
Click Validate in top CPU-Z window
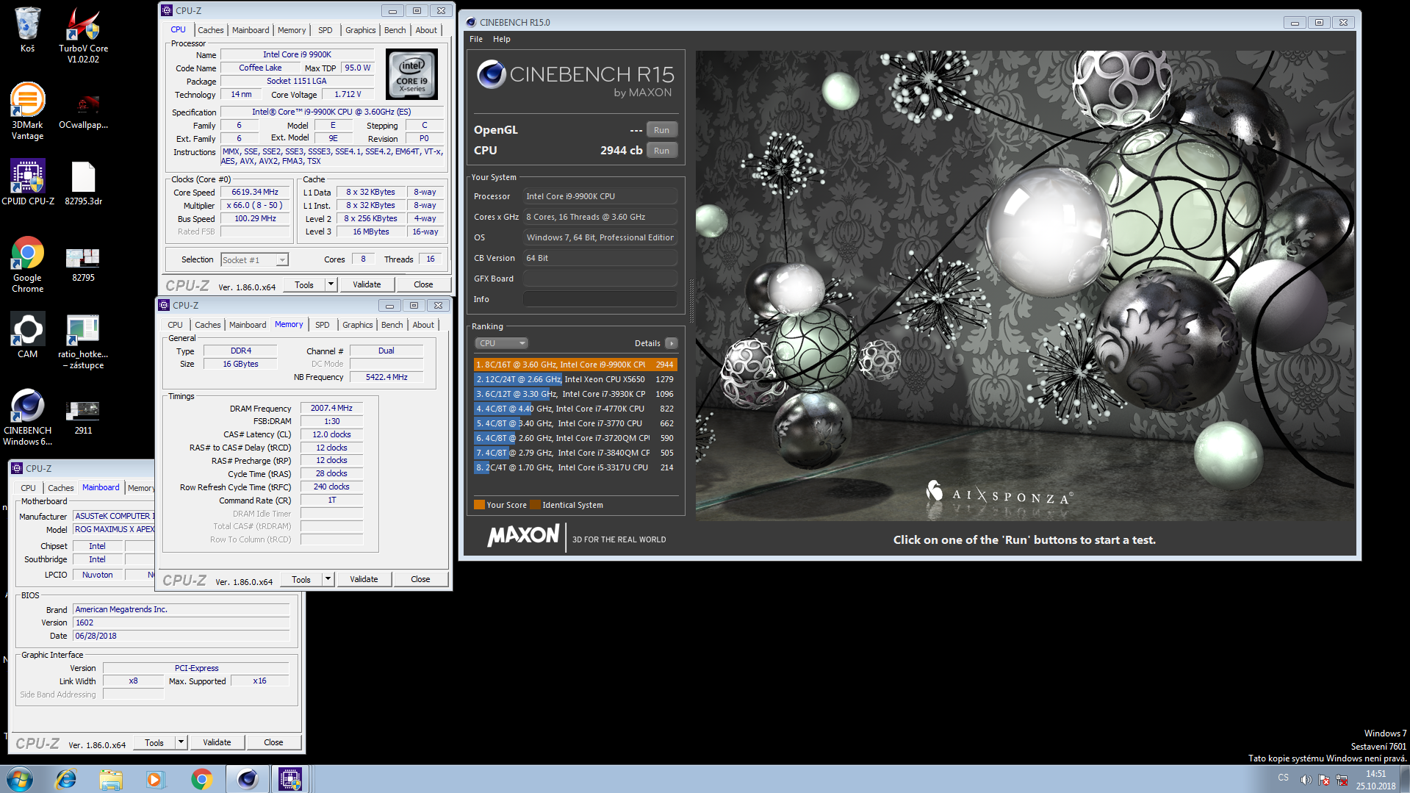(367, 284)
